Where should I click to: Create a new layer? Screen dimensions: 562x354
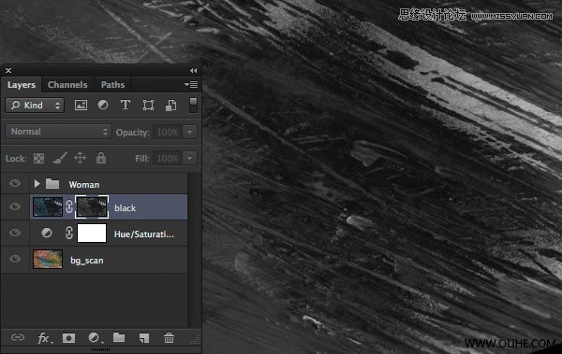[x=144, y=338]
